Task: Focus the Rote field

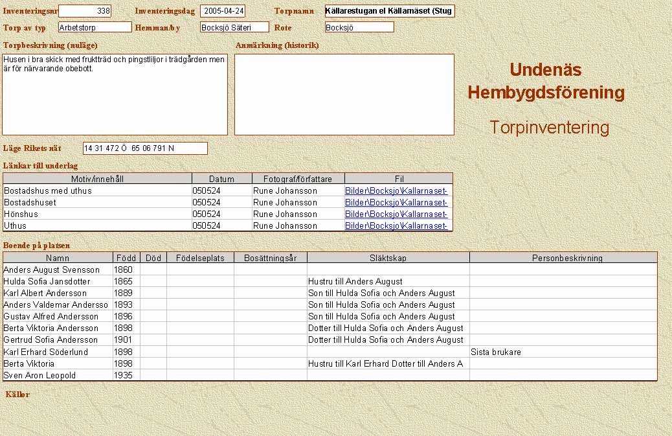Action: (x=359, y=27)
